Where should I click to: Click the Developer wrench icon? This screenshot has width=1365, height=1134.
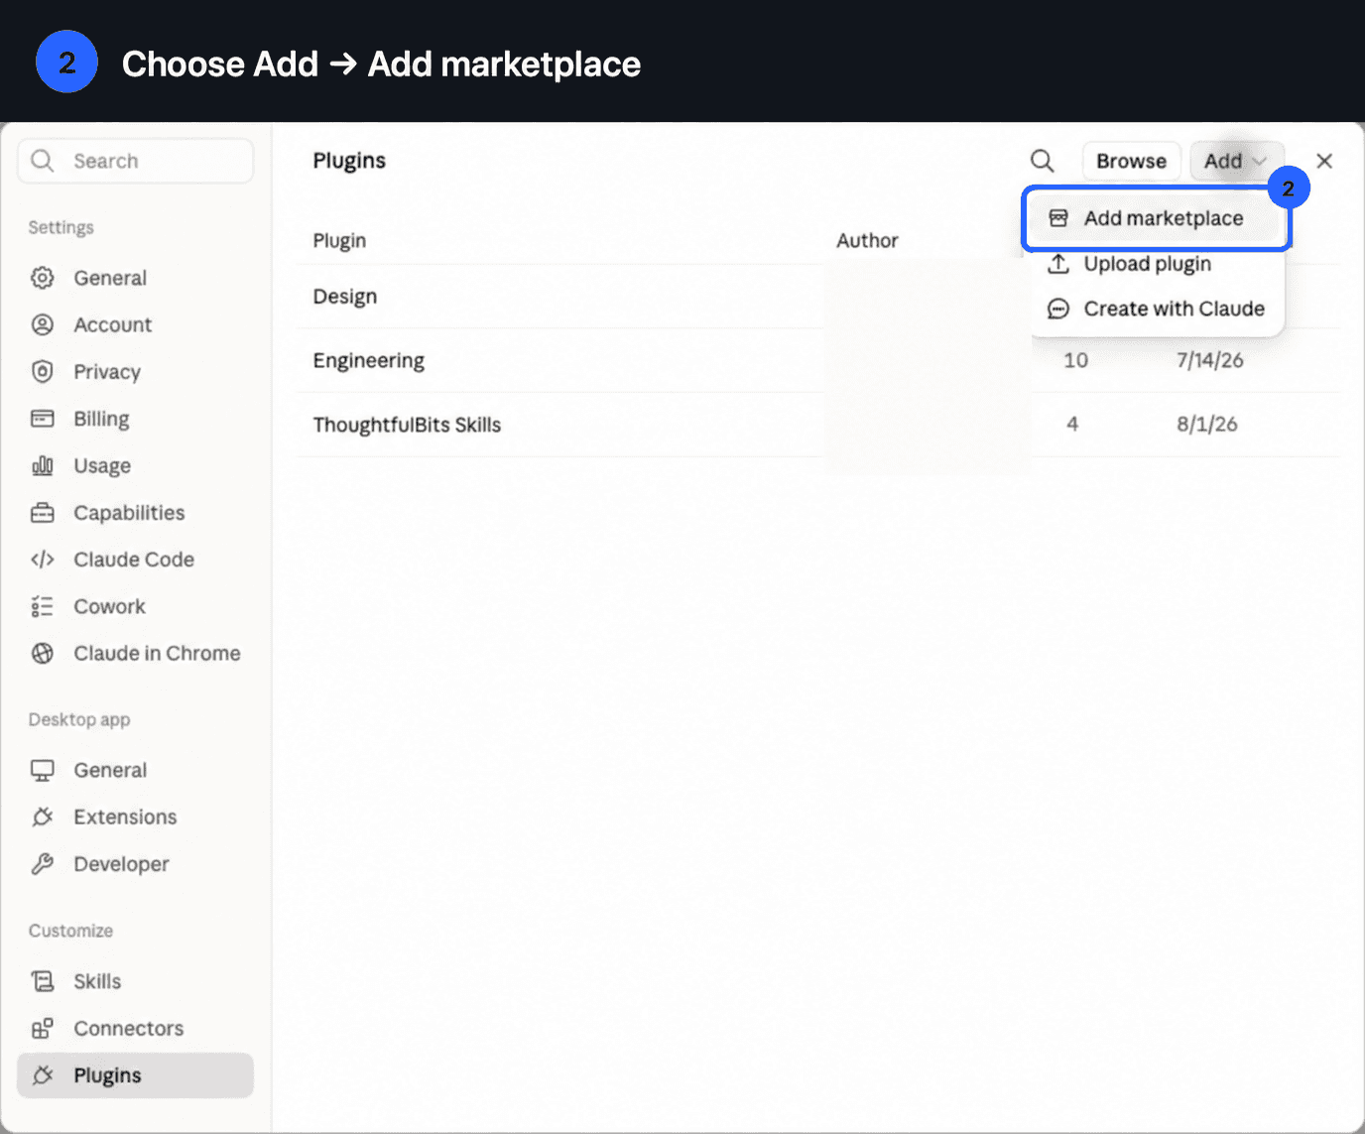(x=42, y=864)
